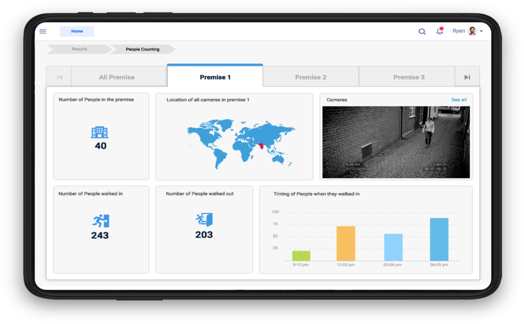Click 'Number of People walked in' title
Image resolution: width=524 pixels, height=324 pixels.
tap(91, 194)
